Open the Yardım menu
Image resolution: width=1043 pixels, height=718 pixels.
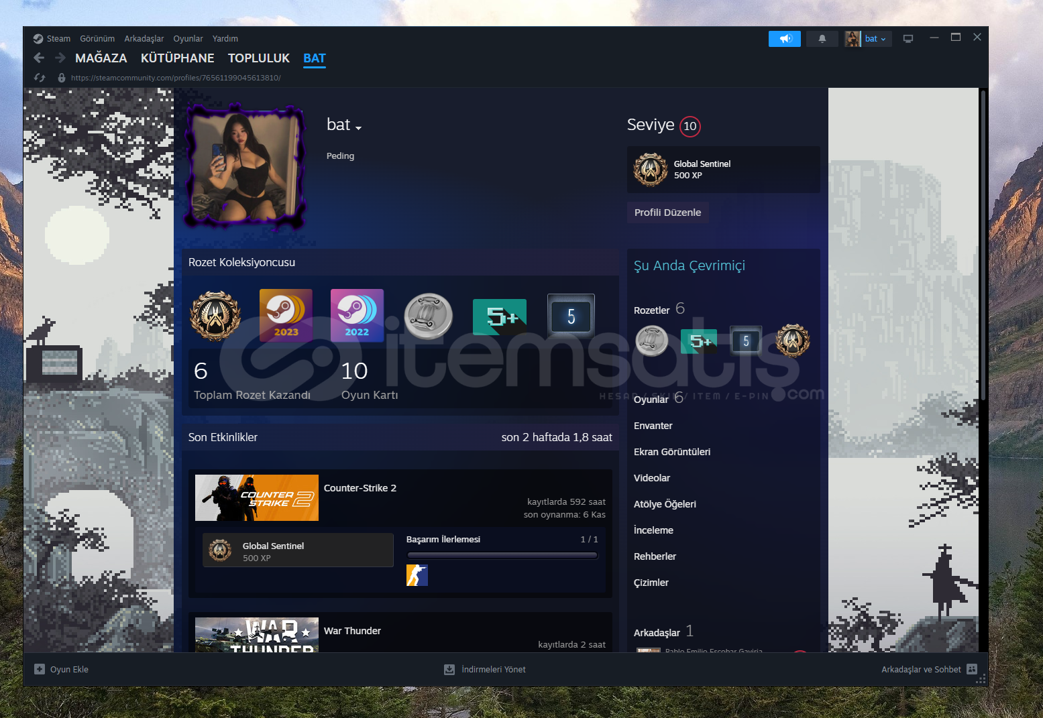[225, 39]
